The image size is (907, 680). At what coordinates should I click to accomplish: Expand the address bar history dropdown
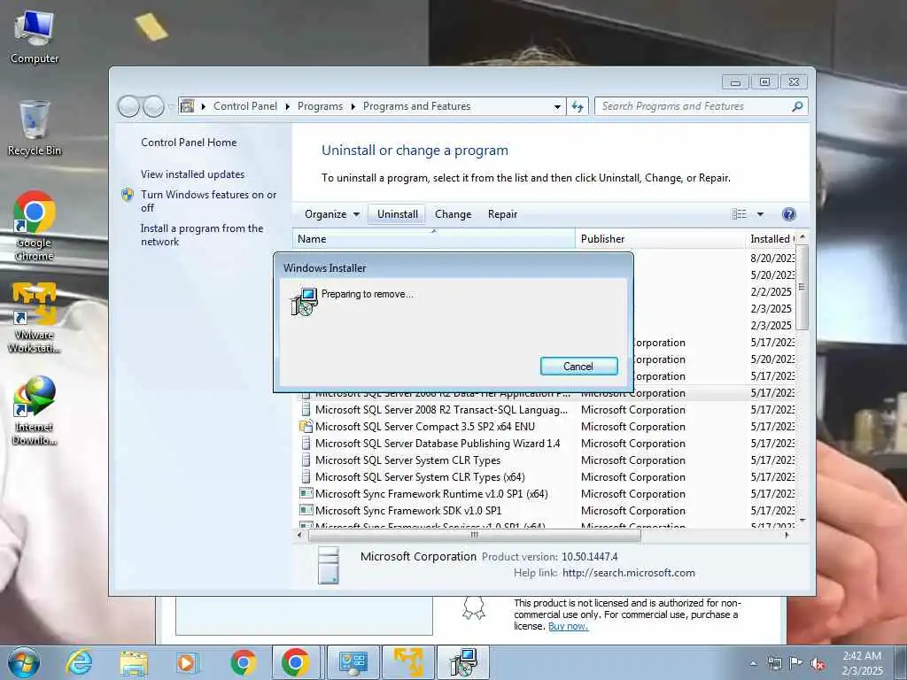[x=557, y=106]
